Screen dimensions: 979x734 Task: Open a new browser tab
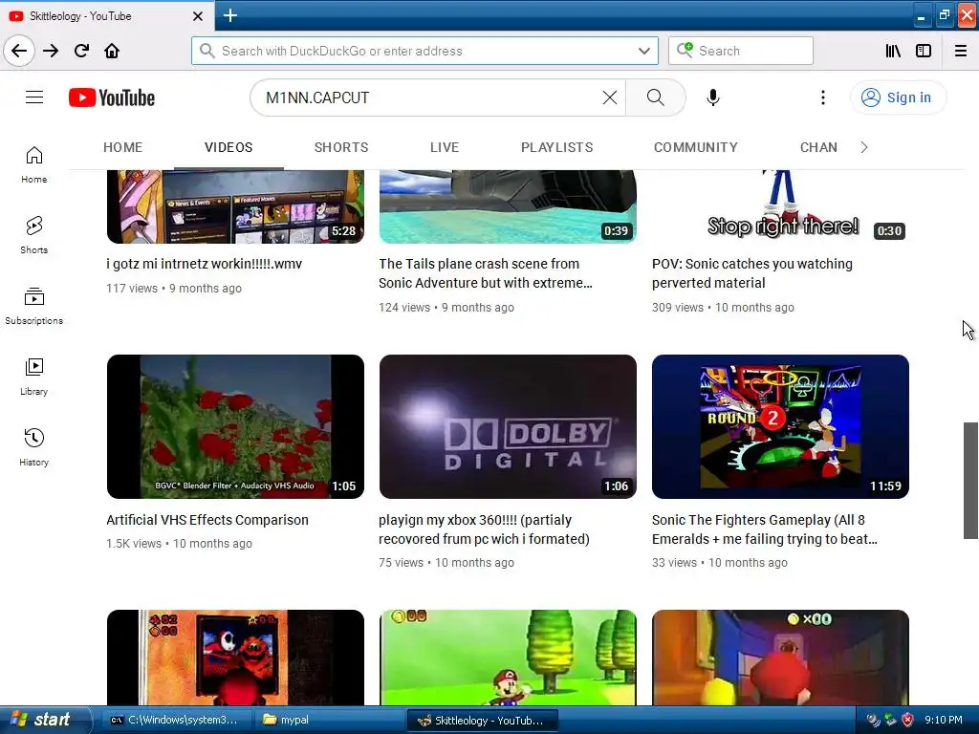tap(229, 15)
